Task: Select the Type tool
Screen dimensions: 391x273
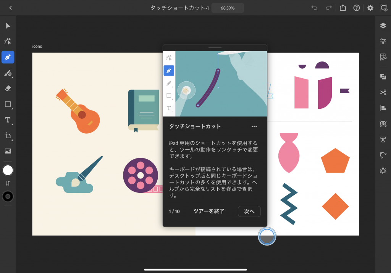Action: click(x=8, y=120)
